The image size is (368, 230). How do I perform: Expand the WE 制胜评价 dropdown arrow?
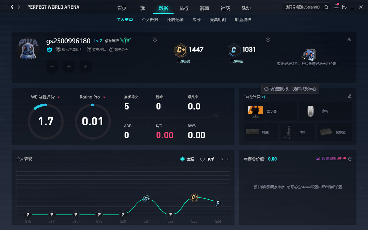coord(59,97)
